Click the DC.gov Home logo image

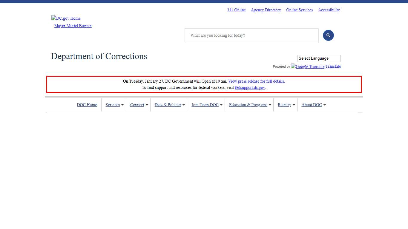click(66, 18)
